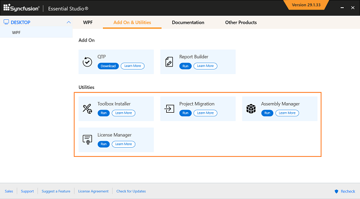The height and width of the screenshot is (199, 360).
Task: Click Check for Updates link
Action: [131, 191]
